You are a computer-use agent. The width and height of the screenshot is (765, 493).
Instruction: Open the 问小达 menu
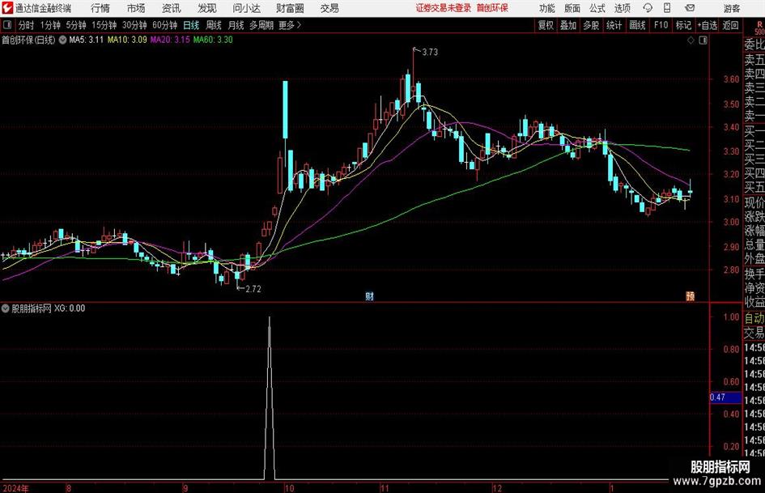click(x=246, y=8)
